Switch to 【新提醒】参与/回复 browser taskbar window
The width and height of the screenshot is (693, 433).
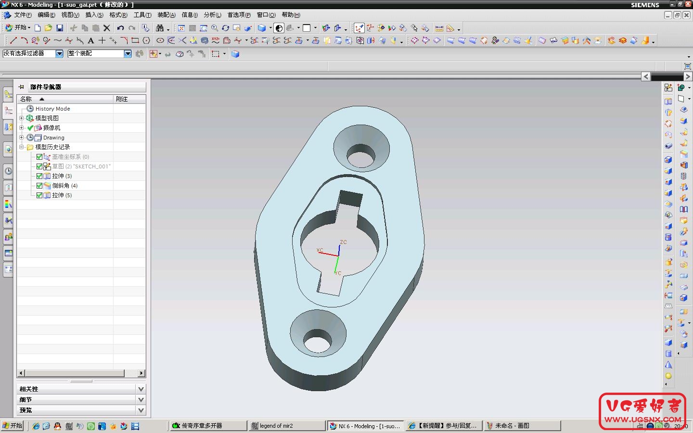point(443,426)
